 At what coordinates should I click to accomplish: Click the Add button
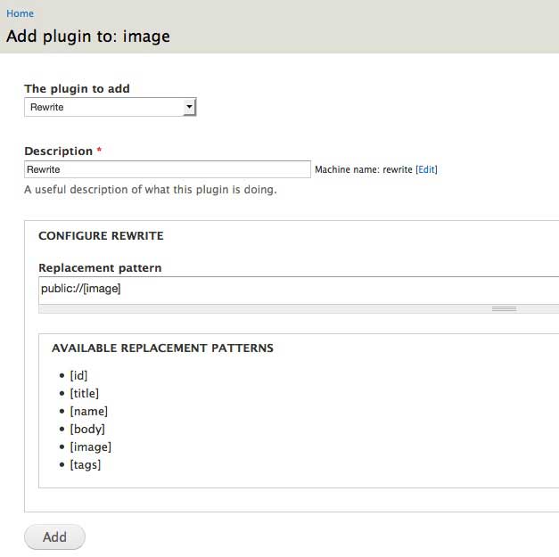pos(54,537)
